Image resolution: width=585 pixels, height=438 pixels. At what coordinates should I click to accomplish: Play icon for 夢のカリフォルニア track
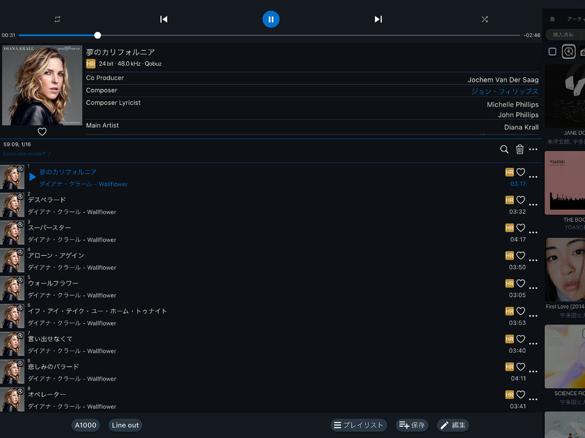tap(33, 177)
